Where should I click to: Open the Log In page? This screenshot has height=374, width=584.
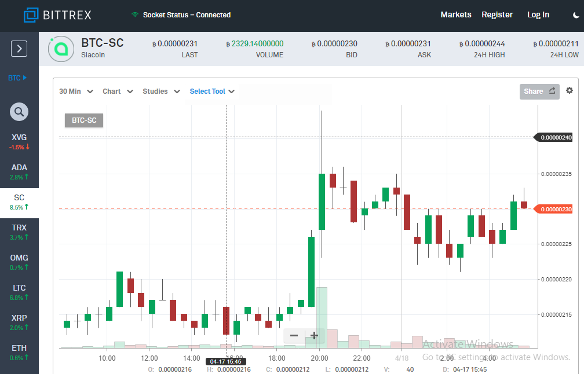[538, 15]
